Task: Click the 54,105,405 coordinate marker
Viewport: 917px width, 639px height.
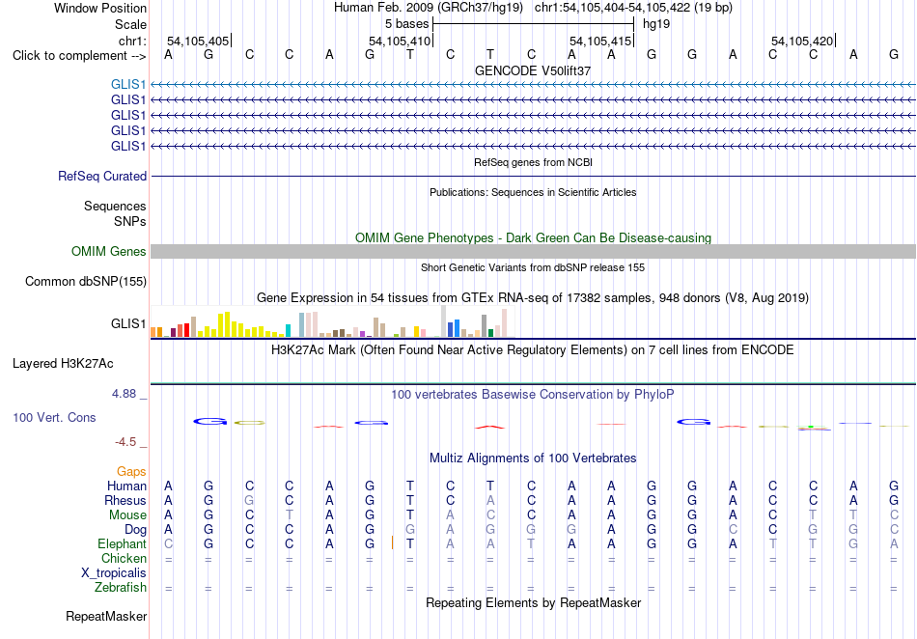Action: tap(198, 41)
